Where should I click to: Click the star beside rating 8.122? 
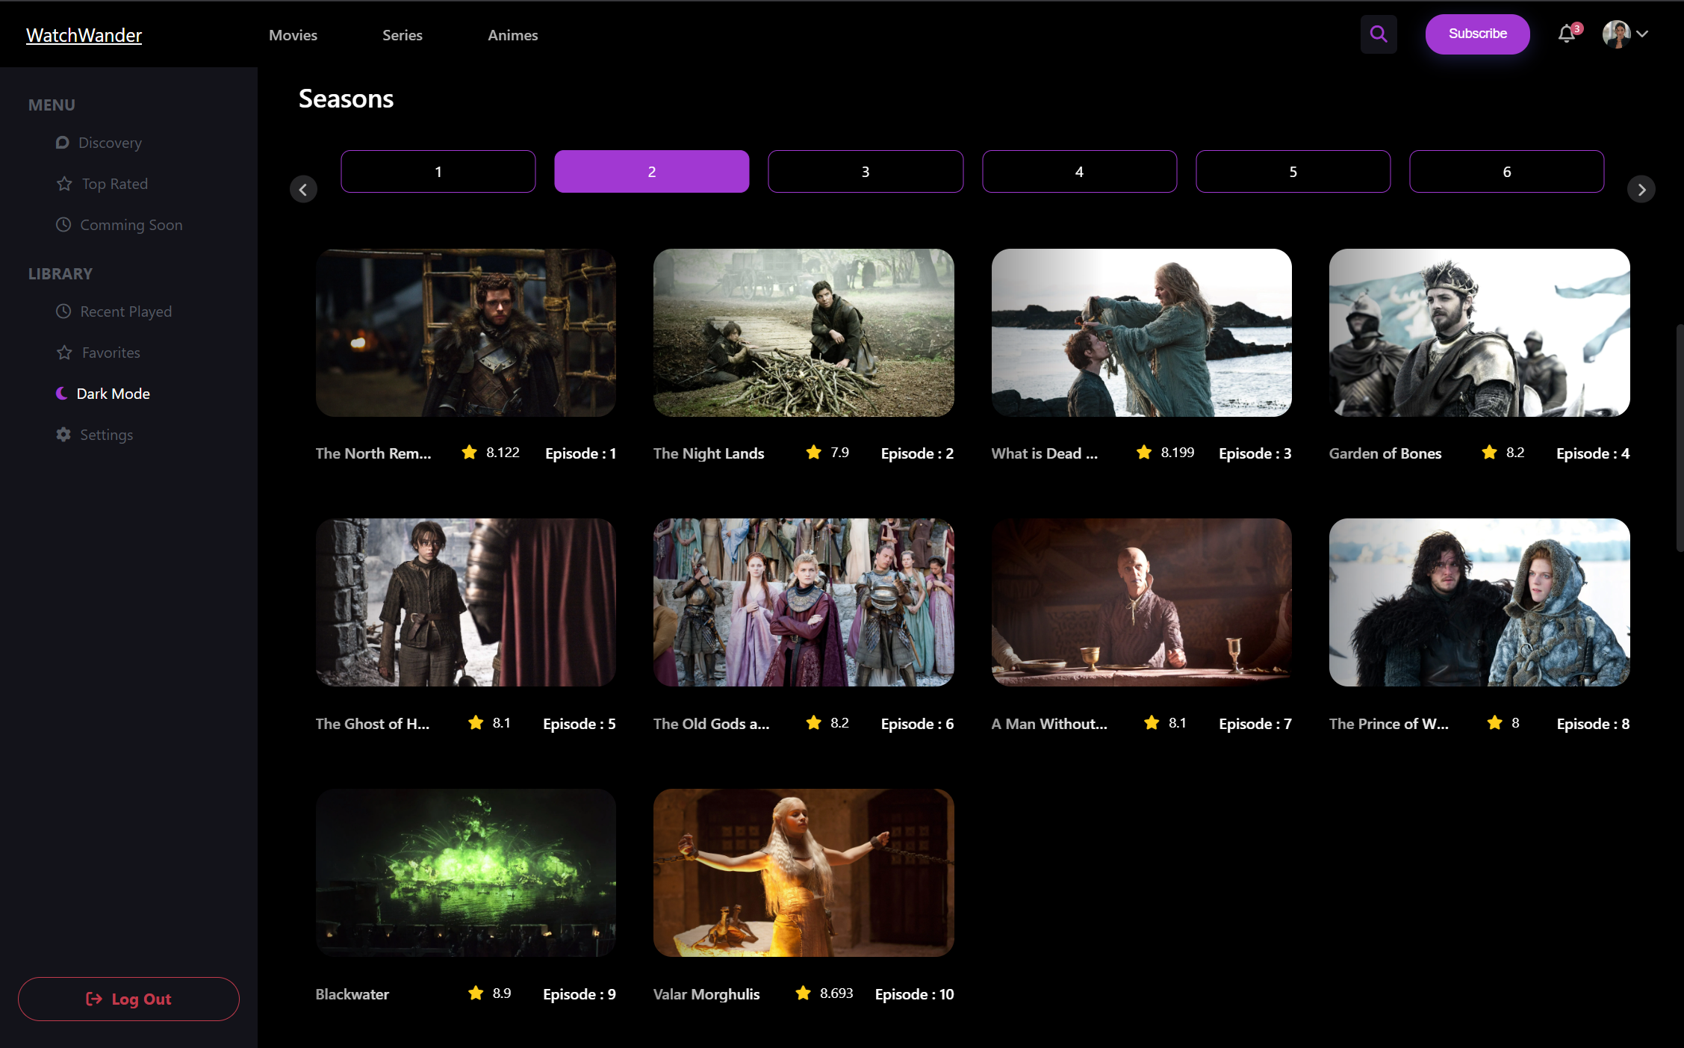pyautogui.click(x=469, y=453)
